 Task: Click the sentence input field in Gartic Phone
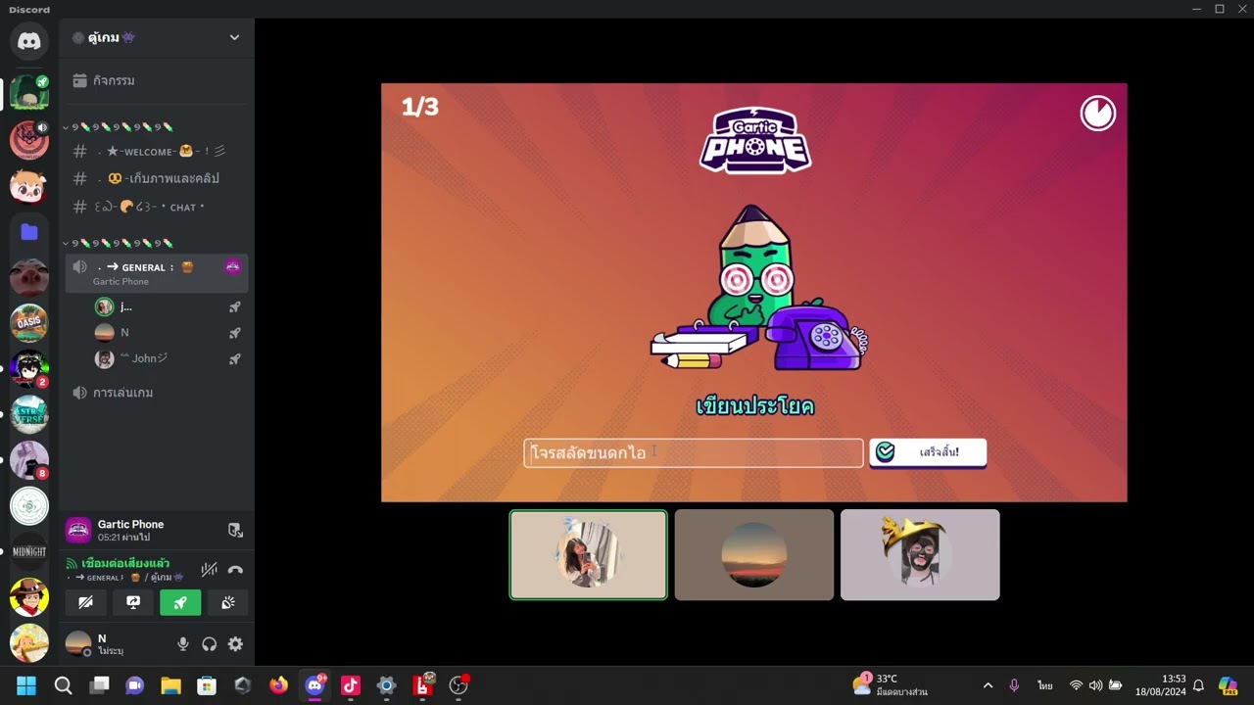pyautogui.click(x=694, y=452)
